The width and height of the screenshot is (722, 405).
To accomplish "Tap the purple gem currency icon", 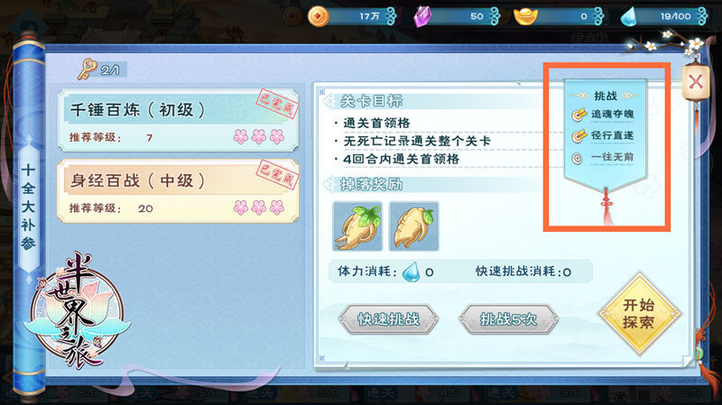I will click(422, 16).
